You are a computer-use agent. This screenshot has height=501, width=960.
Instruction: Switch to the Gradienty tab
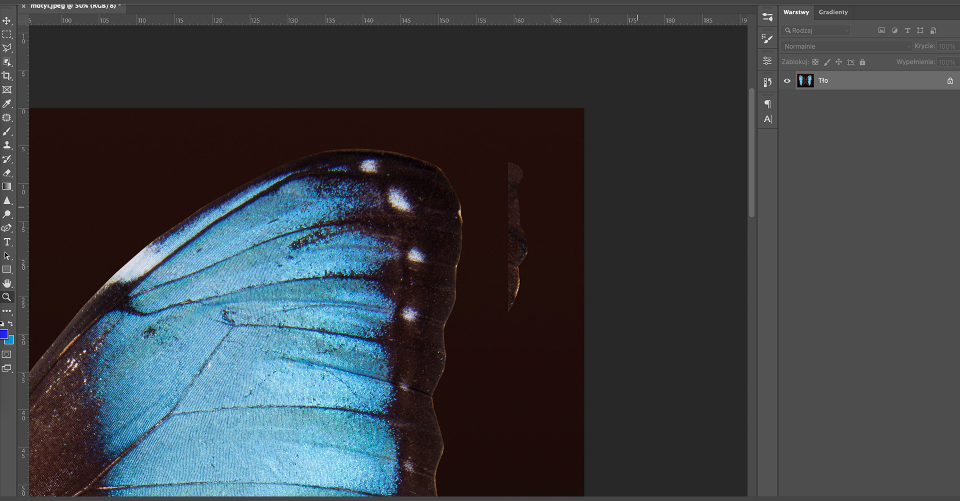[833, 12]
